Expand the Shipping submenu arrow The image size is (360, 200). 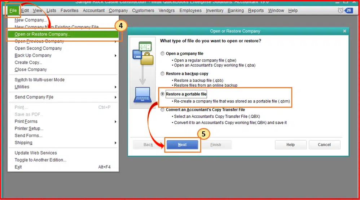[115, 143]
